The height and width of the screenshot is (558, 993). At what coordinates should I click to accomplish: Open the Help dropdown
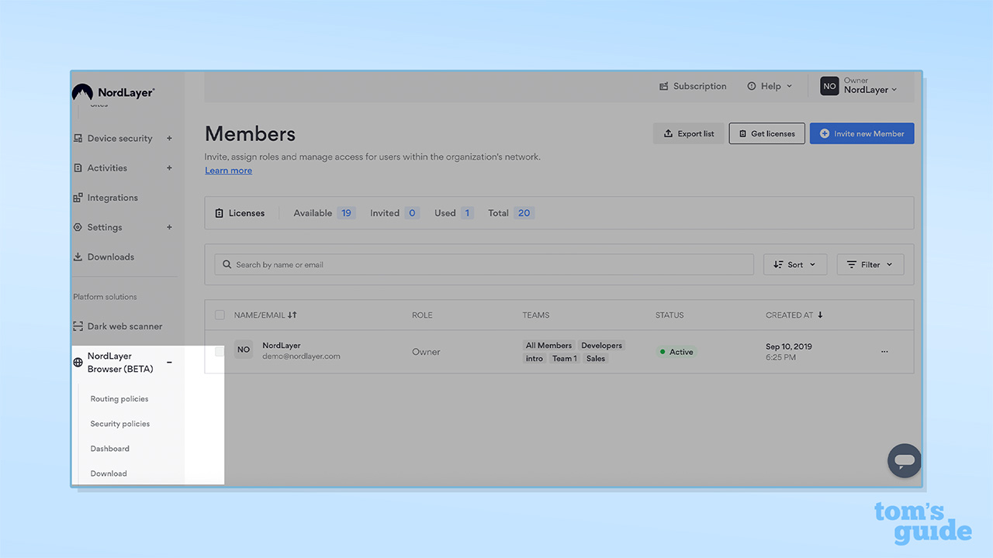(x=769, y=86)
